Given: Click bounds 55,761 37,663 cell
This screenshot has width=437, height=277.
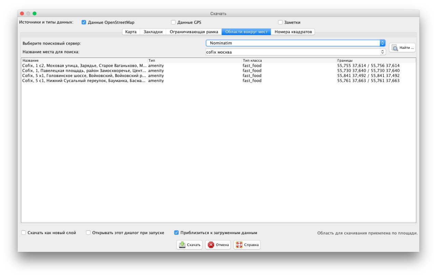Looking at the screenshot, I should [x=368, y=81].
